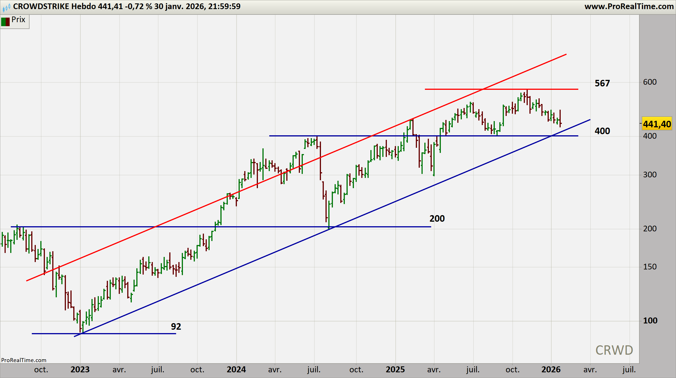This screenshot has height=378, width=676.
Task: Select the 2023 year marker on time axis
Action: pos(80,369)
